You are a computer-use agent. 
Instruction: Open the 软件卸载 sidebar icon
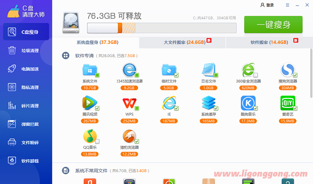click(x=12, y=161)
